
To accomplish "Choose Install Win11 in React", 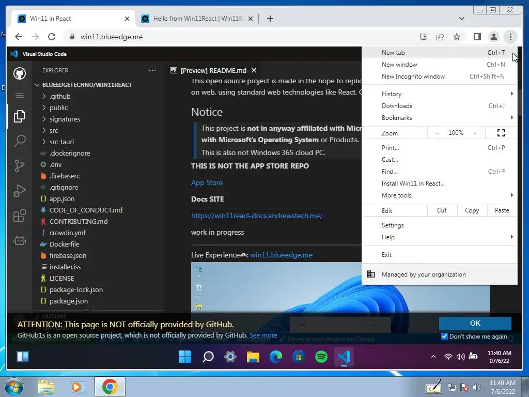I will click(x=440, y=184).
